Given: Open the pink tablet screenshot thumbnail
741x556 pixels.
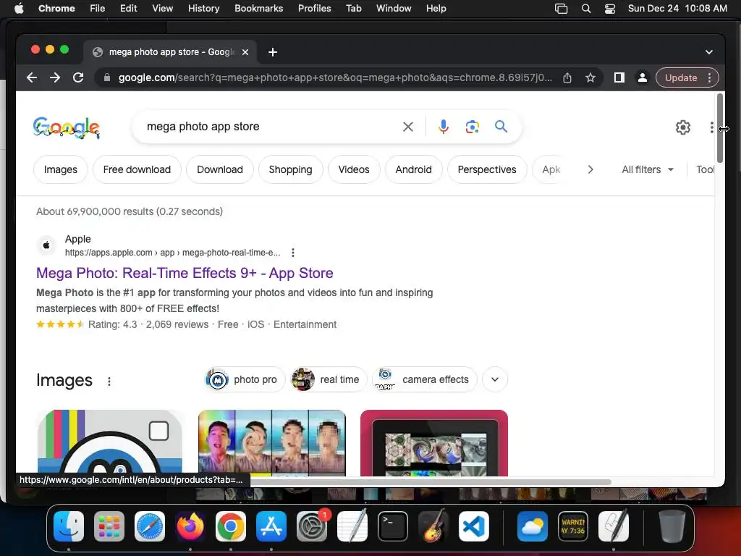Looking at the screenshot, I should [434, 443].
